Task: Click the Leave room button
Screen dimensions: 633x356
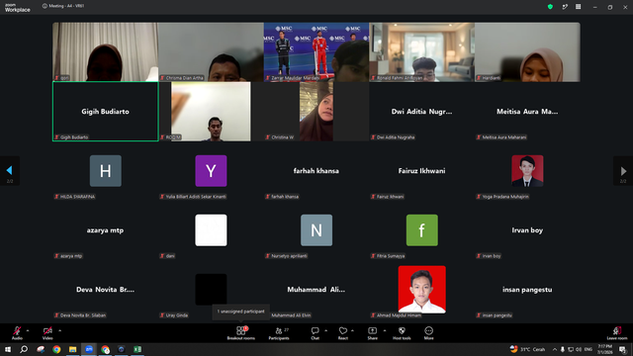Action: [x=617, y=333]
